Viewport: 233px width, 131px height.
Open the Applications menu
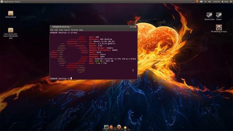(9, 1)
